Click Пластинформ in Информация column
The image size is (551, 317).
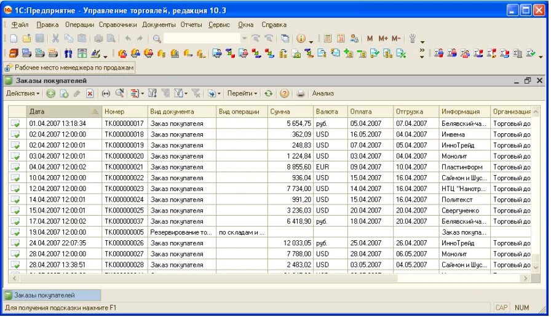464,167
